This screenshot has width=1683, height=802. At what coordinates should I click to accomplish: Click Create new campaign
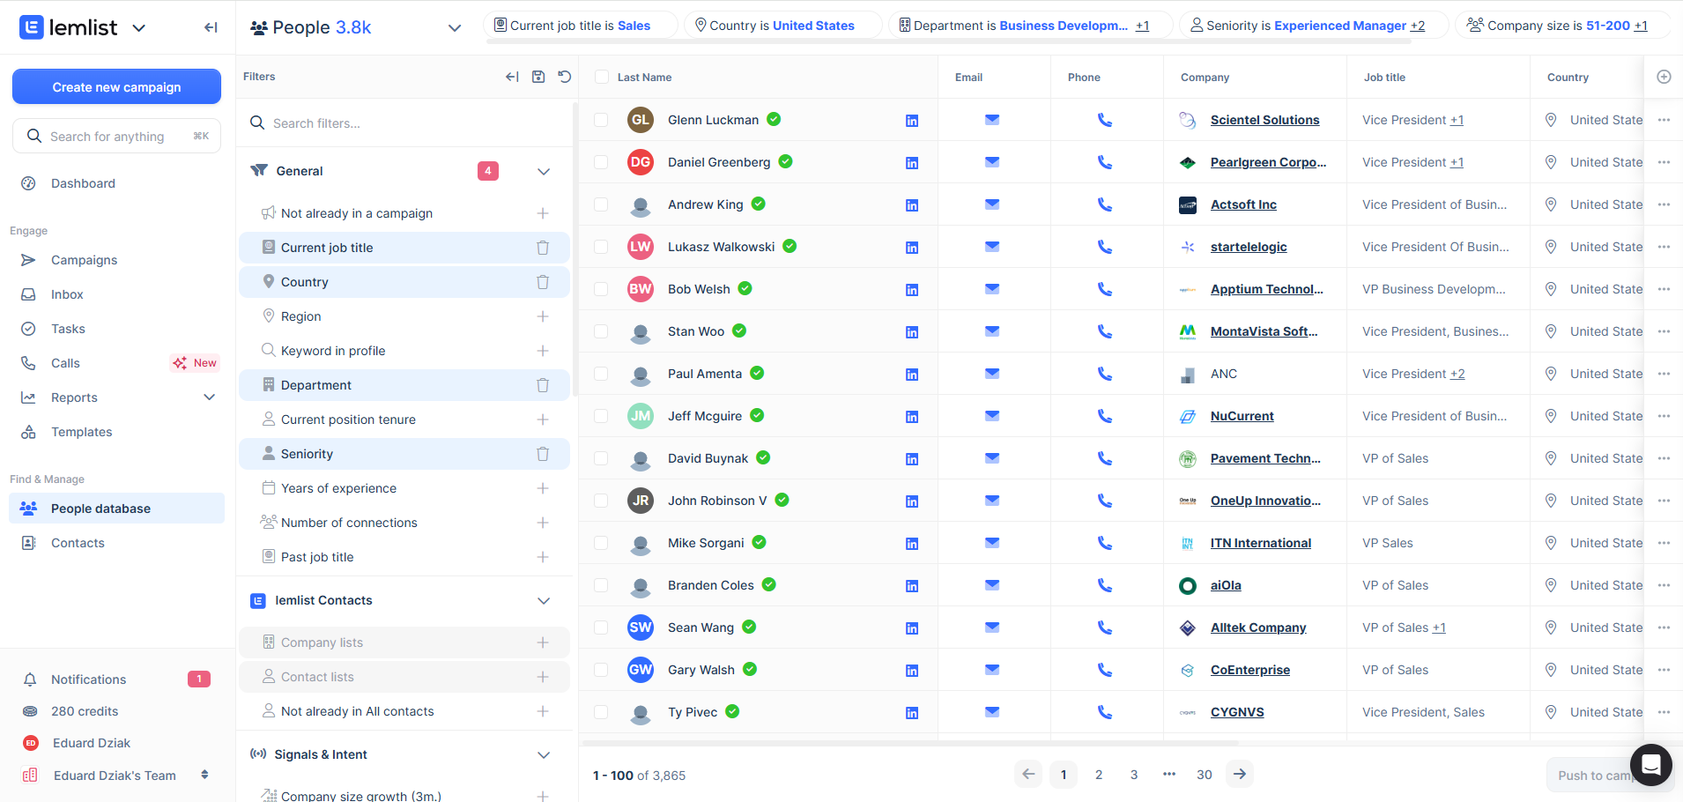[115, 86]
